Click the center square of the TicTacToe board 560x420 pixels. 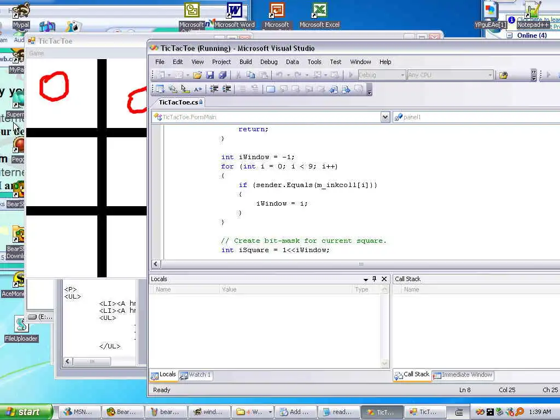click(126, 172)
